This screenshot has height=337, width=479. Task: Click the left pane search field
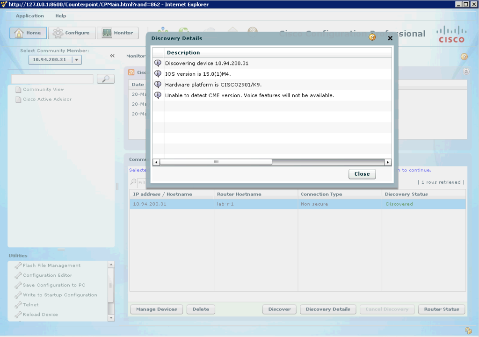pyautogui.click(x=52, y=79)
